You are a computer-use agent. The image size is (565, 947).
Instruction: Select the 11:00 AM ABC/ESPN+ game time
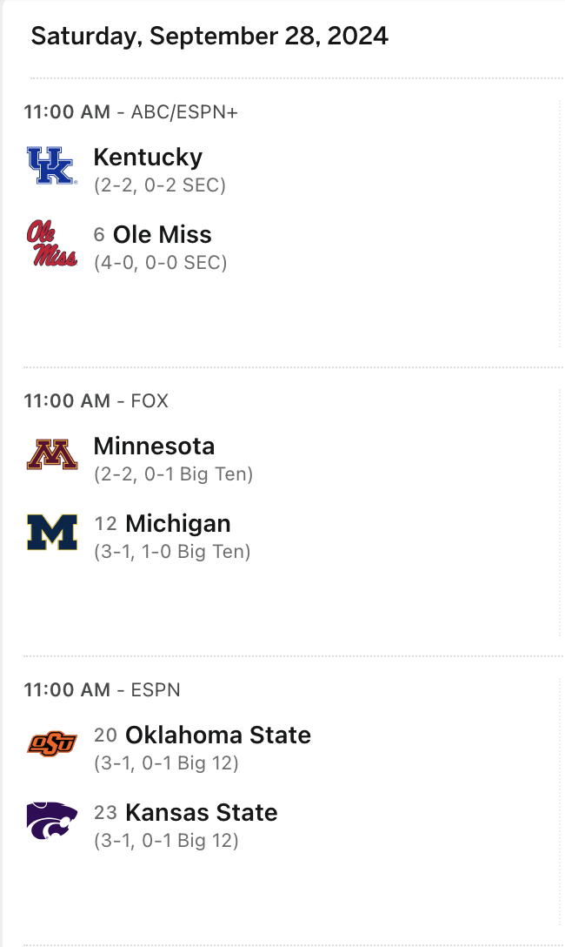(x=131, y=111)
